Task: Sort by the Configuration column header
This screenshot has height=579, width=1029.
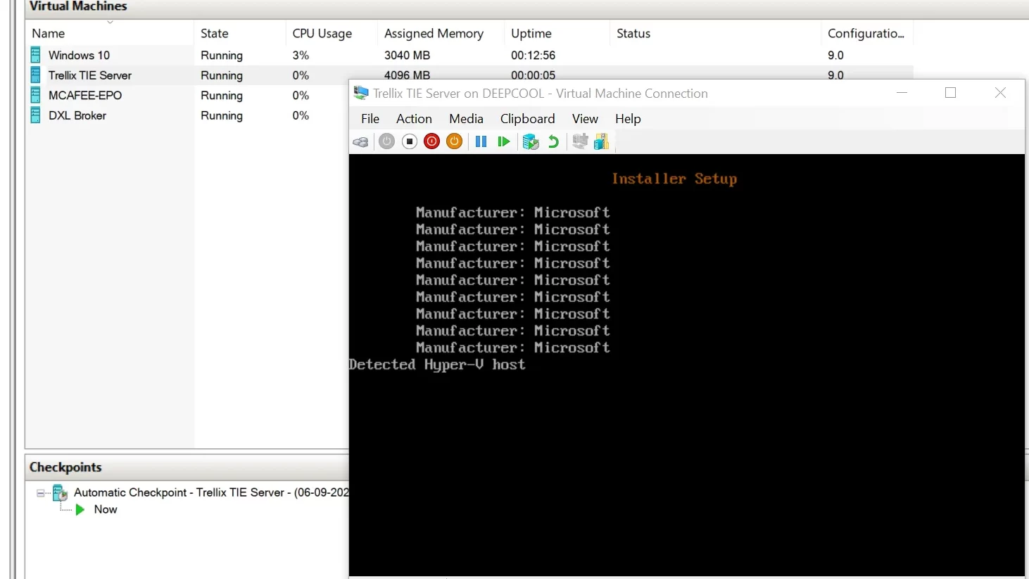Action: click(866, 33)
